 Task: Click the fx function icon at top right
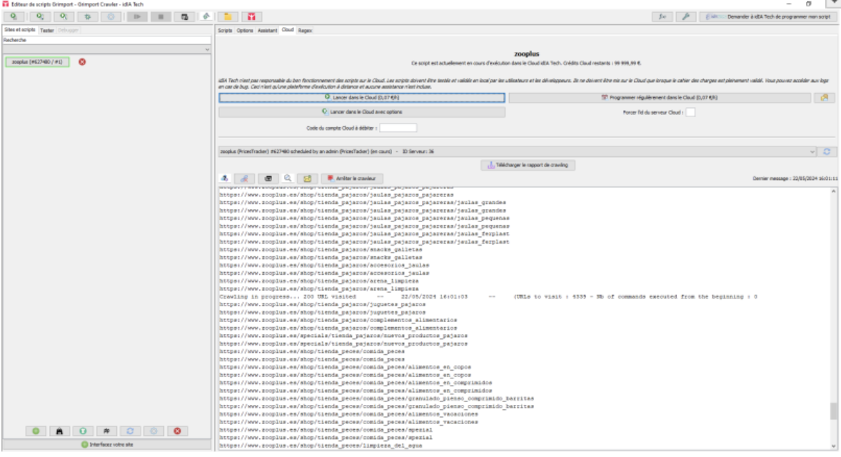663,16
